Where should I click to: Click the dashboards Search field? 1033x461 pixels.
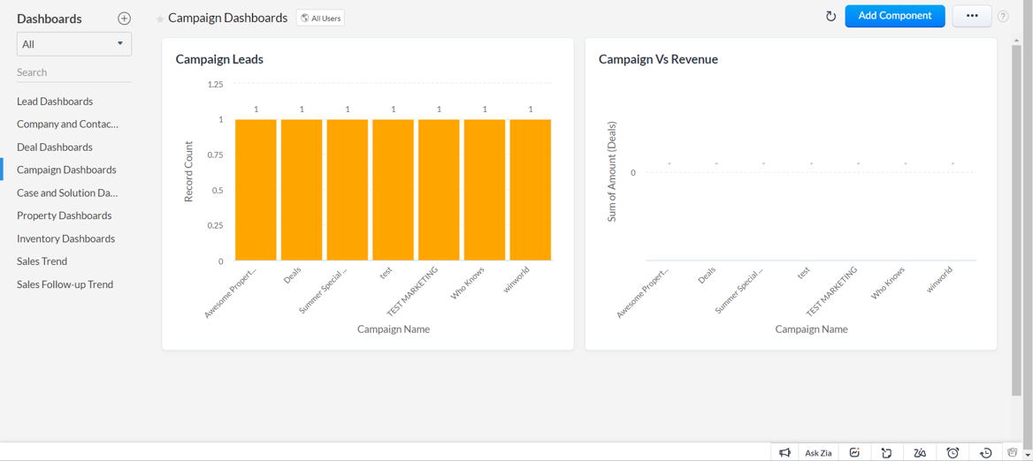click(73, 72)
